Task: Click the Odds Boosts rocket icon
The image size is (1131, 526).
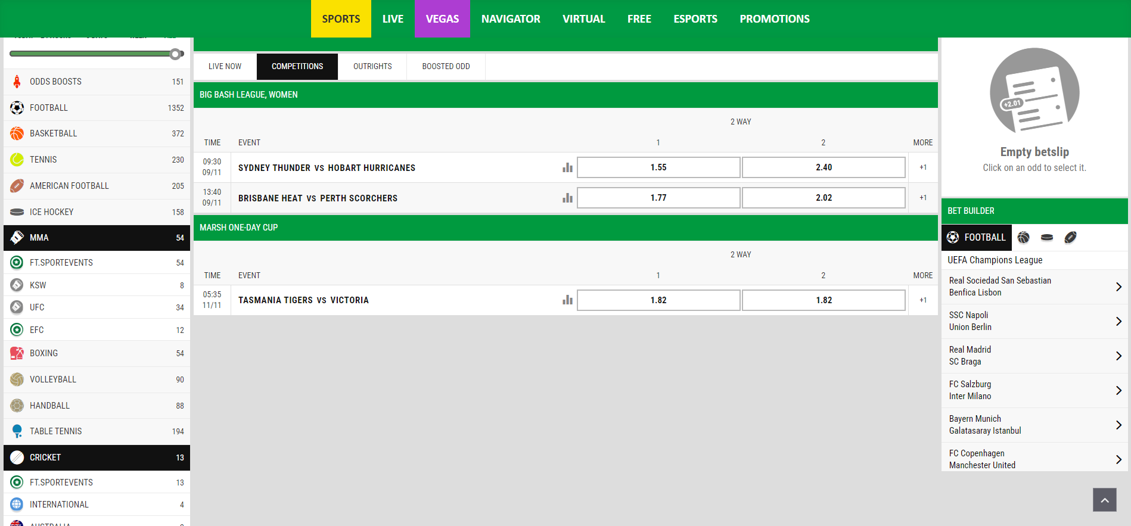Action: point(17,82)
